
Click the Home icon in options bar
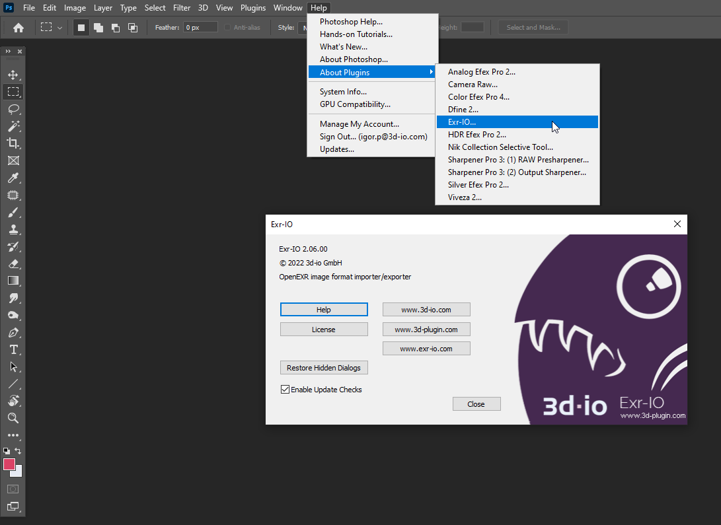pyautogui.click(x=19, y=28)
